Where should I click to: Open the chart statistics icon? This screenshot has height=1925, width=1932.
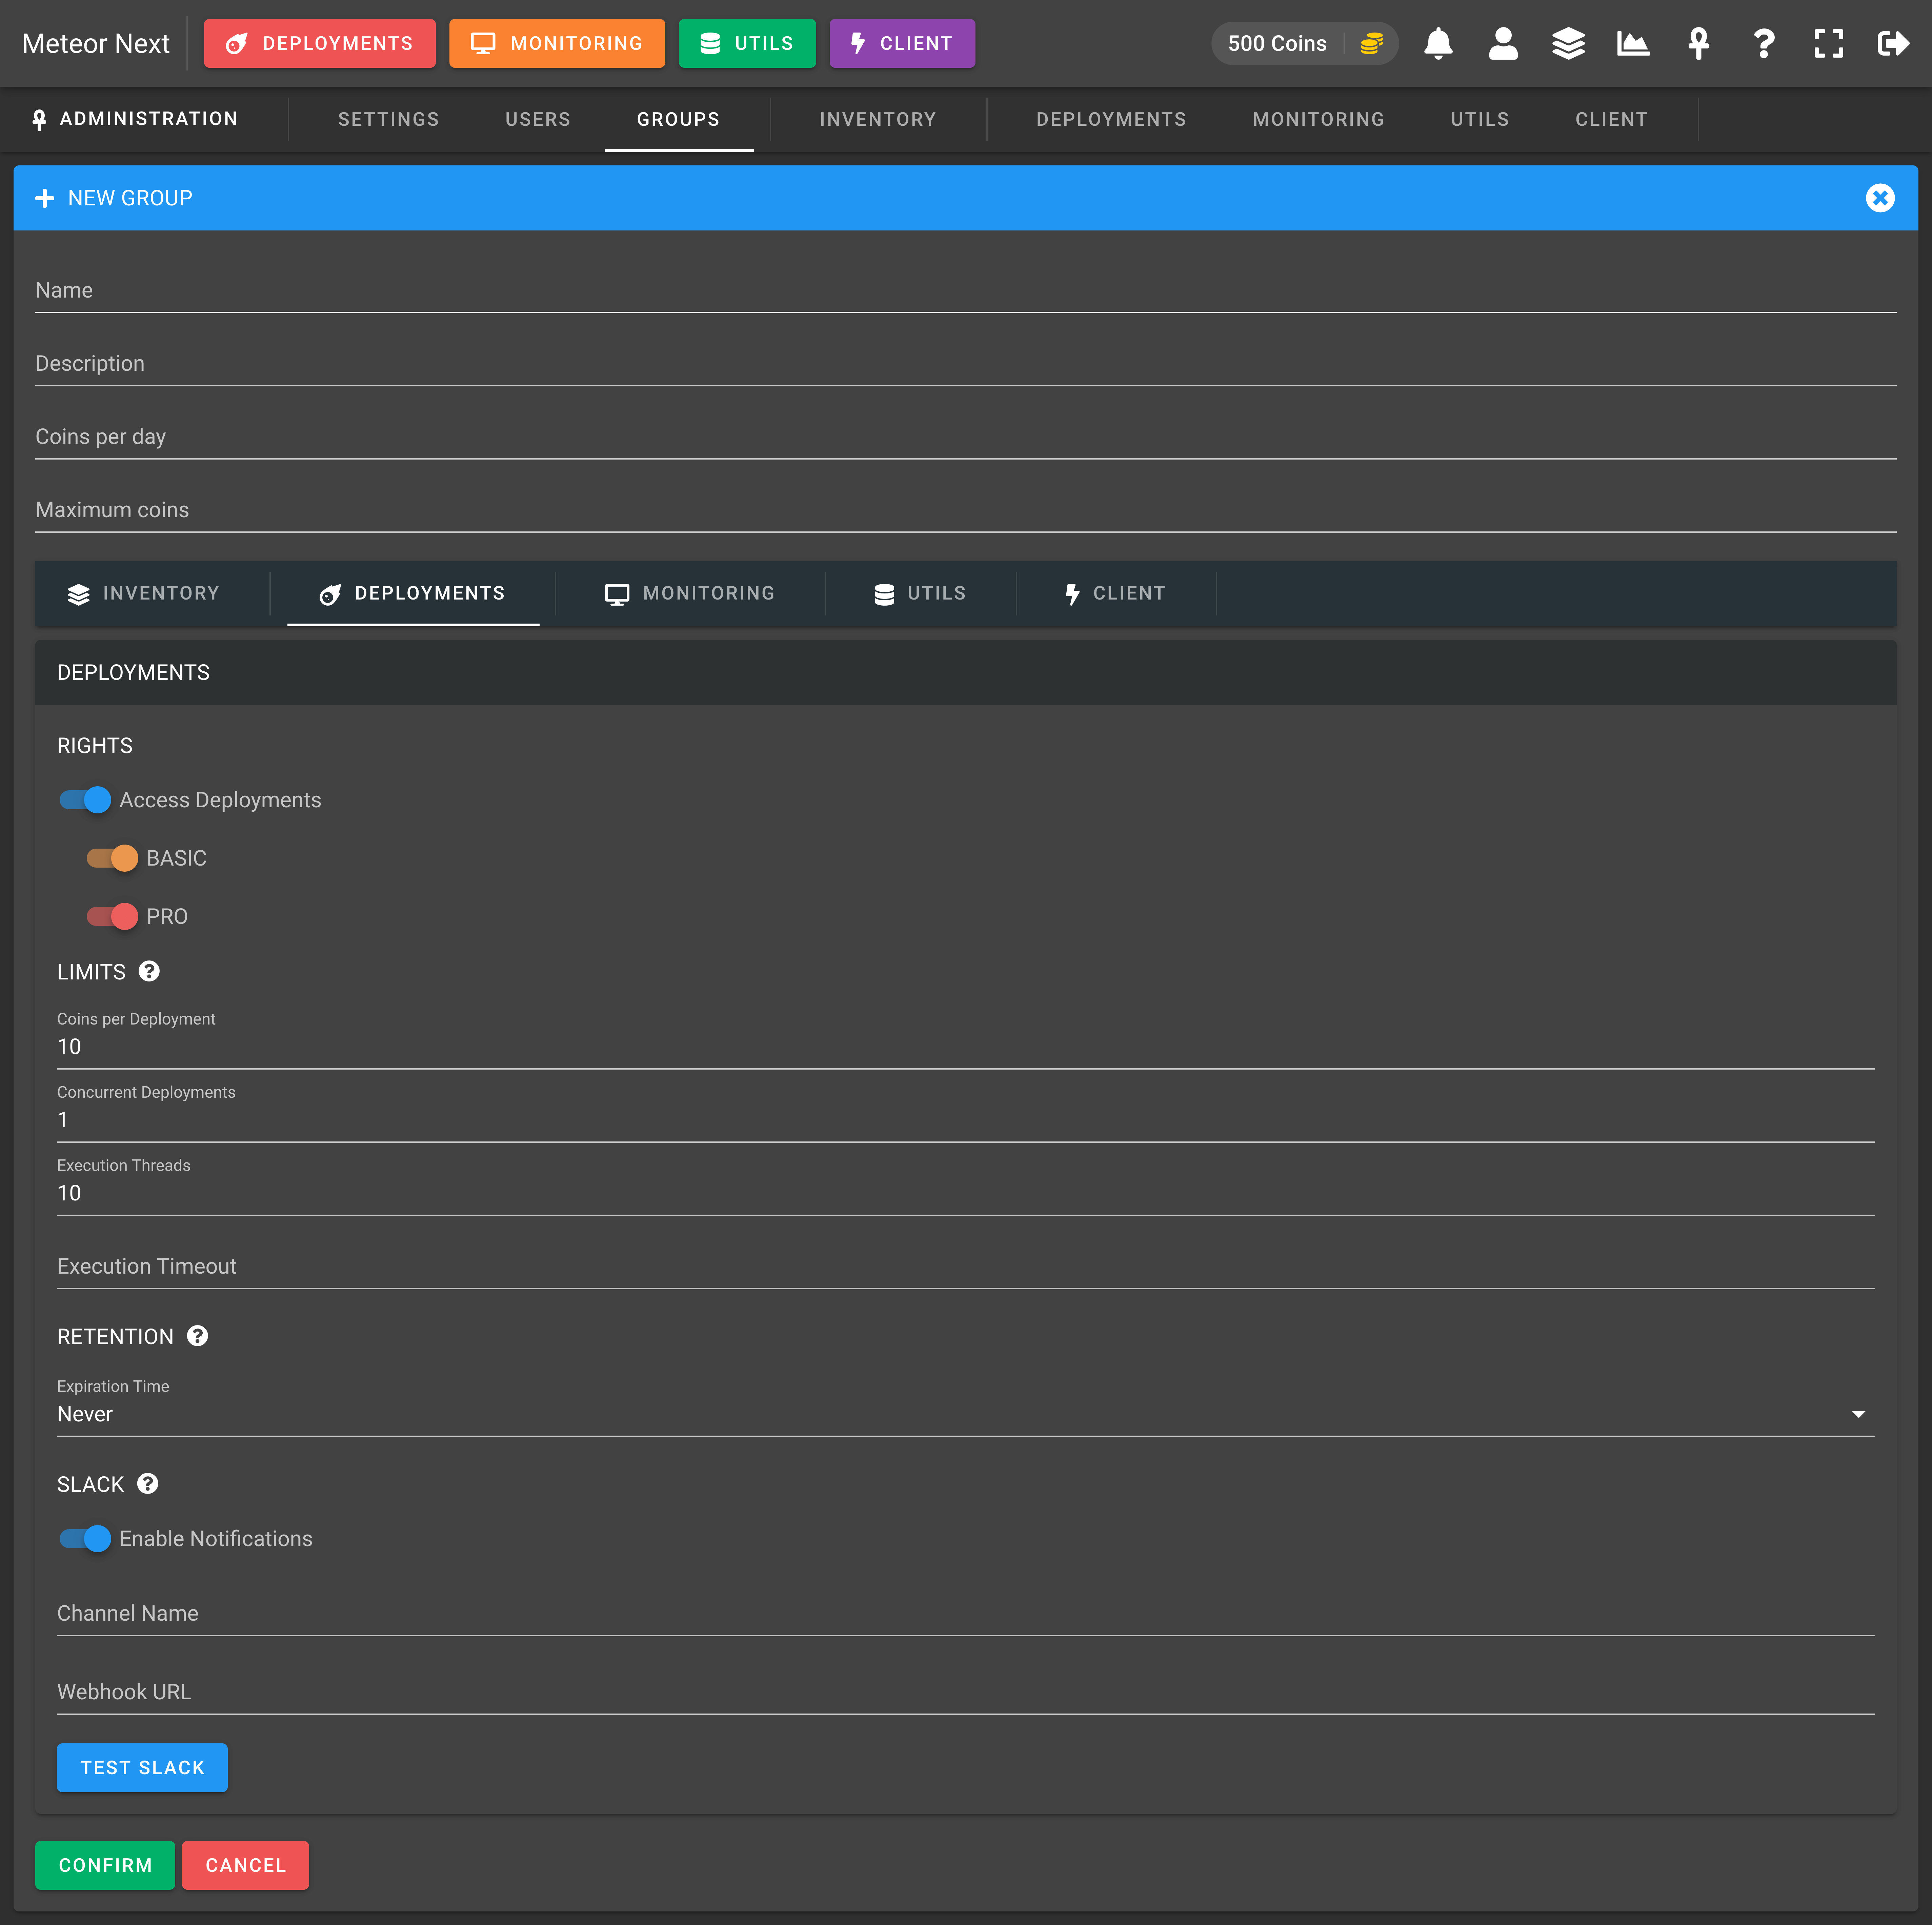(1633, 43)
